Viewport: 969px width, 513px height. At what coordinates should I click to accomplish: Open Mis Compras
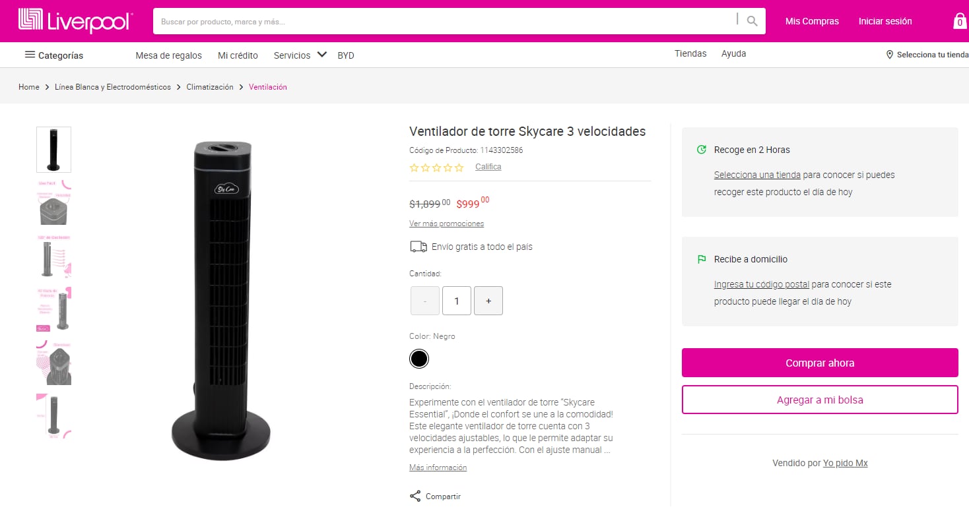coord(811,21)
